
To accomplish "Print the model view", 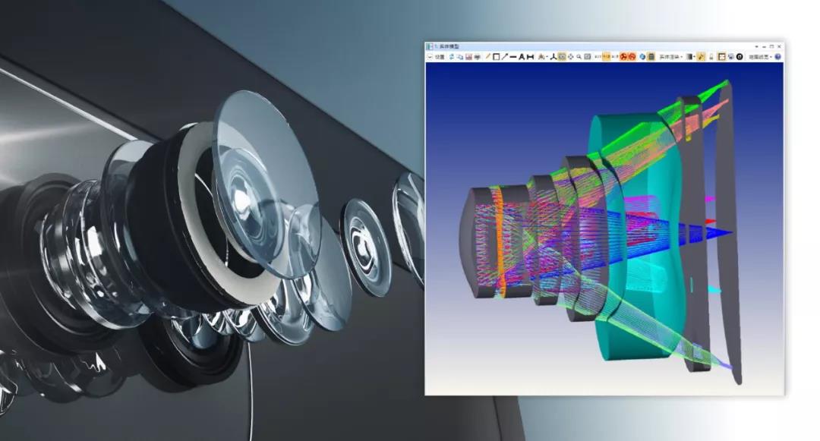I will (x=477, y=57).
